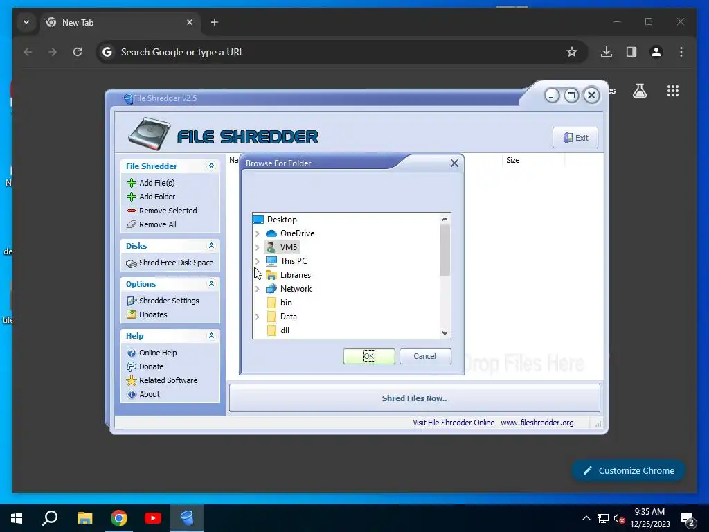Collapse the Help sidebar section
This screenshot has width=709, height=532.
(x=211, y=336)
